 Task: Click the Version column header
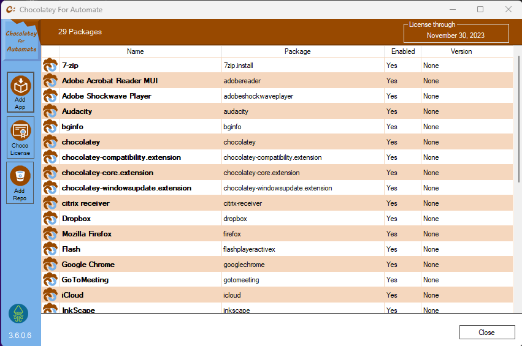click(x=461, y=51)
